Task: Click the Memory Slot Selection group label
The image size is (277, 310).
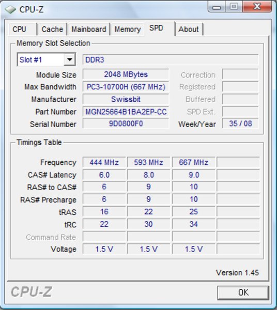Action: click(x=53, y=43)
